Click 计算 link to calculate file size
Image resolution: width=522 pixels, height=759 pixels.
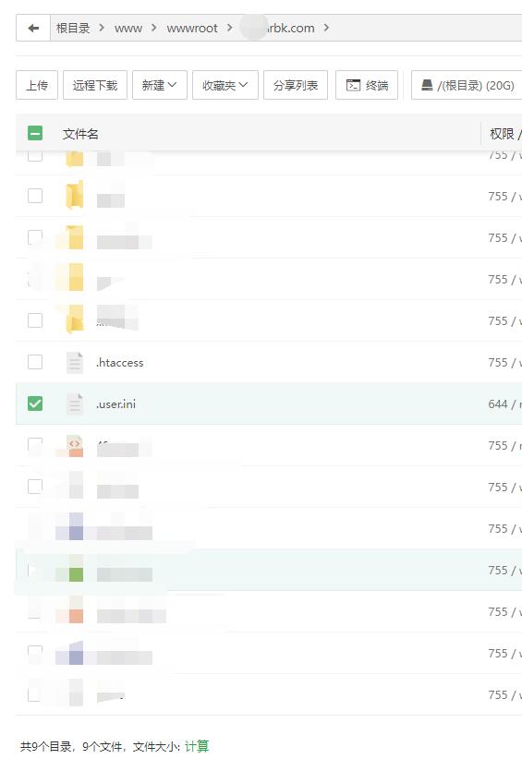click(x=196, y=746)
